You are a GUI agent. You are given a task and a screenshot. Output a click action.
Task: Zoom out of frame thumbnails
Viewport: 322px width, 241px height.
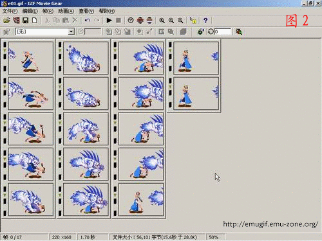pos(171,21)
